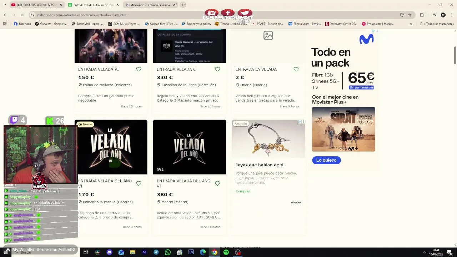457x257 pixels.
Task: Open the Gana pts Gamekit bookmark
Action: pyautogui.click(x=51, y=24)
